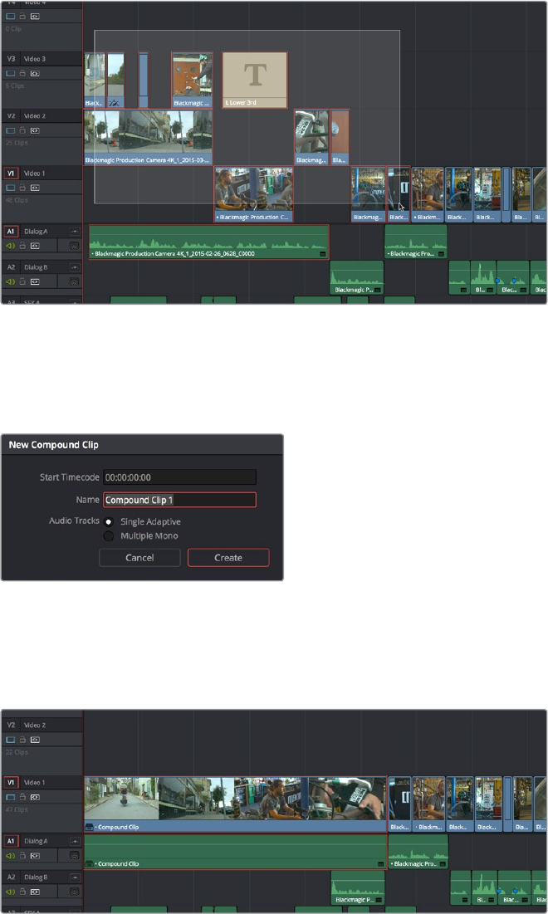
Task: Disable the Video 2 track with 22 Clips
Action: [x=11, y=740]
